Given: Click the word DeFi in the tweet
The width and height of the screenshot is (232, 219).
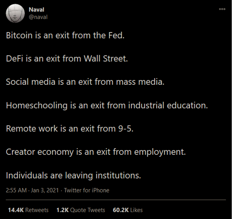Looking at the screenshot, I should pos(14,59).
